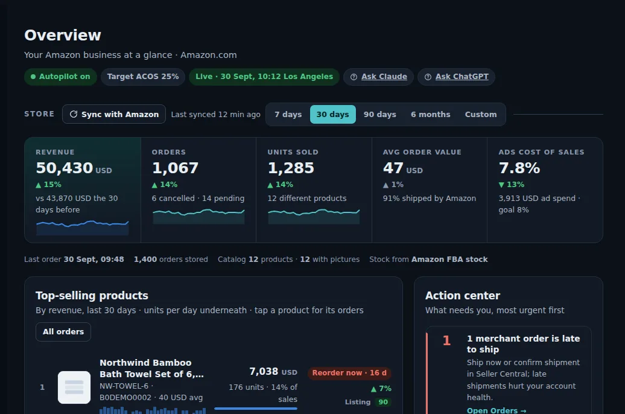
Task: Click the Orders sparkline chart
Action: [198, 217]
